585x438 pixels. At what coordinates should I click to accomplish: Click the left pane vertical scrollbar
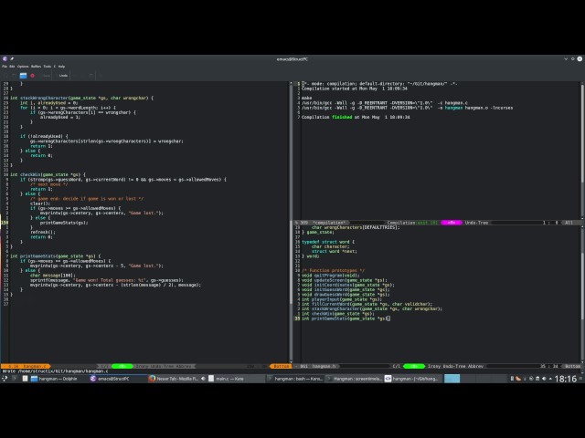[x=291, y=222]
